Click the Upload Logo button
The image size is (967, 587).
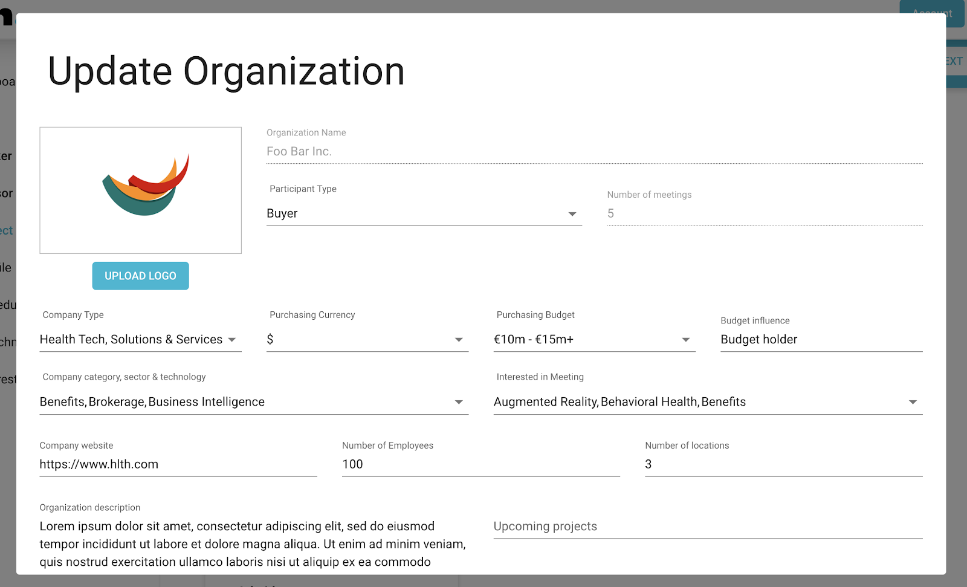point(140,276)
